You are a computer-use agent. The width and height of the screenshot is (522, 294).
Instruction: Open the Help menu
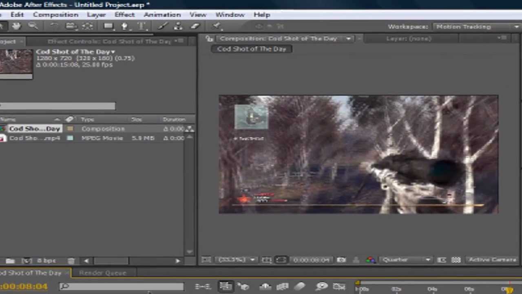pyautogui.click(x=262, y=14)
